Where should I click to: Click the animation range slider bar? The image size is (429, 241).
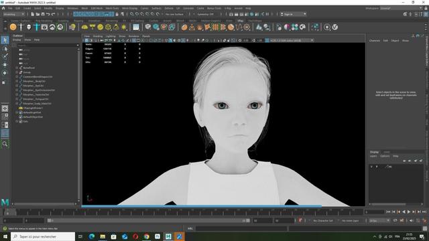click(x=149, y=220)
